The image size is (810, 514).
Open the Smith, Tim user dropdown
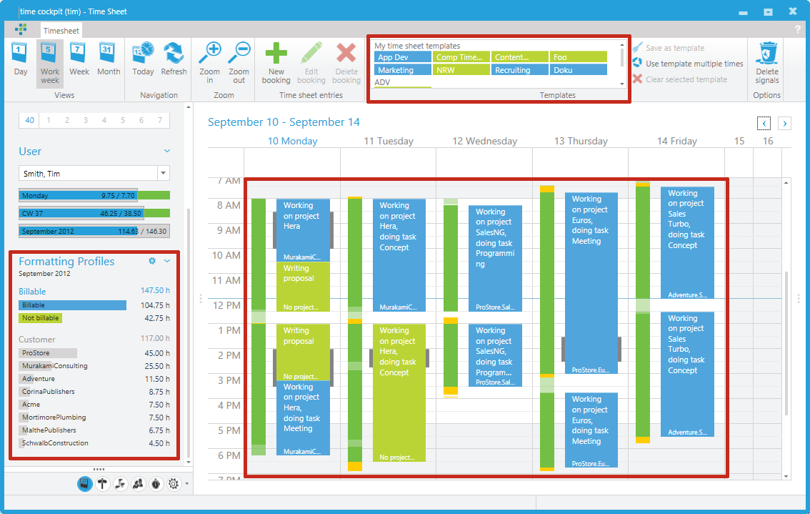click(164, 173)
